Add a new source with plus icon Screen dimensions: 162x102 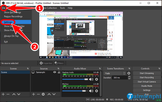(33, 94)
